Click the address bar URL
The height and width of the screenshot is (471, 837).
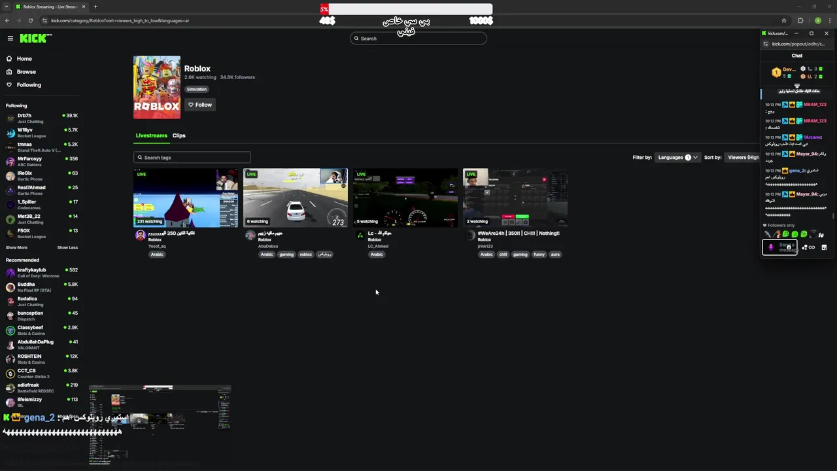[120, 20]
